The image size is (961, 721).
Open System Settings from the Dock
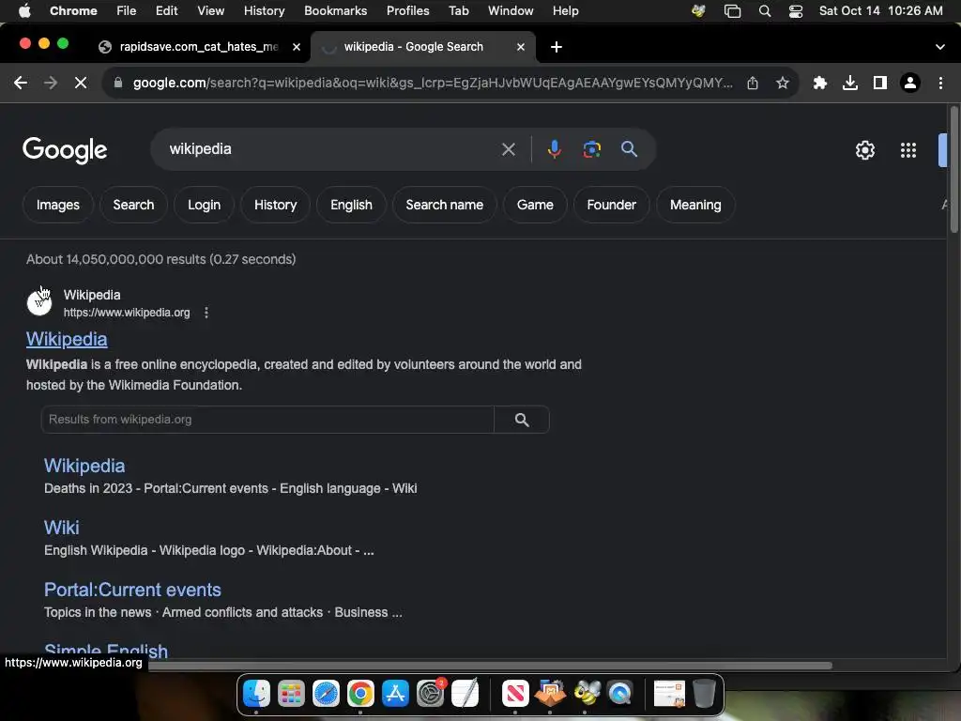coord(430,694)
